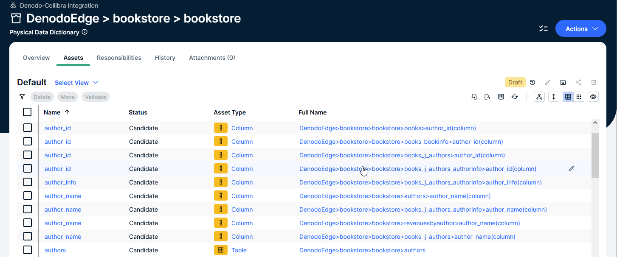
Task: Click the Asset Type column header
Action: click(230, 112)
